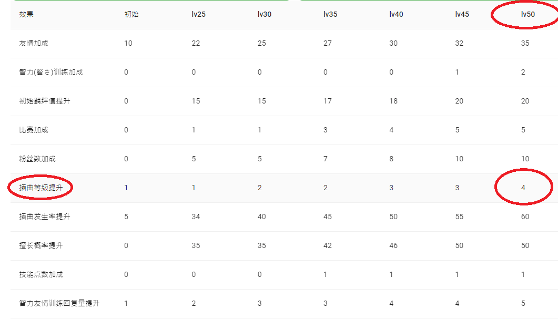The height and width of the screenshot is (330, 558).
Task: Click the 插曲等级提升 row label
Action: coord(40,188)
